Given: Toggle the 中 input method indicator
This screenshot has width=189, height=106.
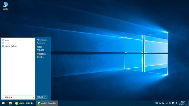Looking at the screenshot, I should point(176,103).
